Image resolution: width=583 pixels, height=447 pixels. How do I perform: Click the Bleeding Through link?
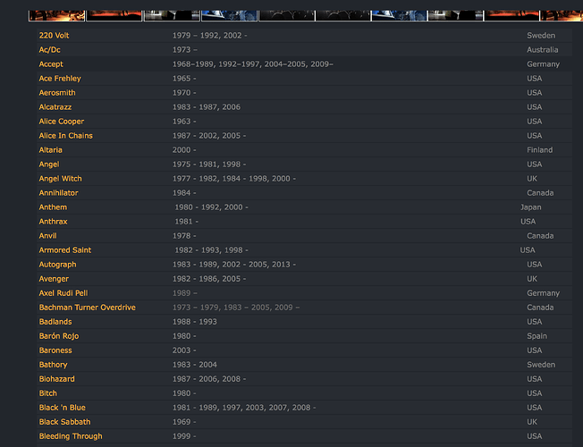pos(71,436)
